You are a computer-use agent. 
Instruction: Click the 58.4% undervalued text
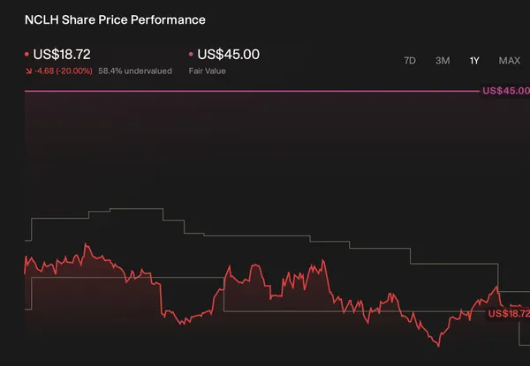[135, 71]
